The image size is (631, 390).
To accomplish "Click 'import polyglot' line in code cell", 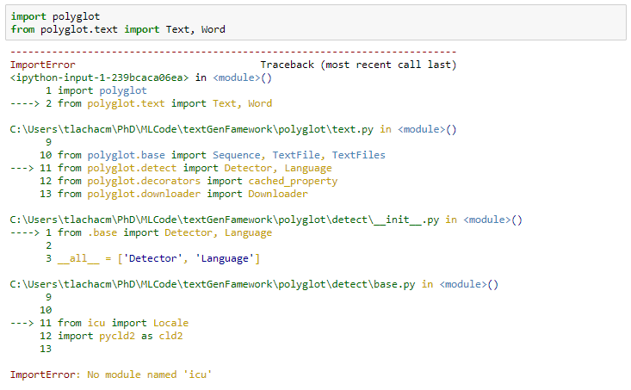I will (x=55, y=16).
